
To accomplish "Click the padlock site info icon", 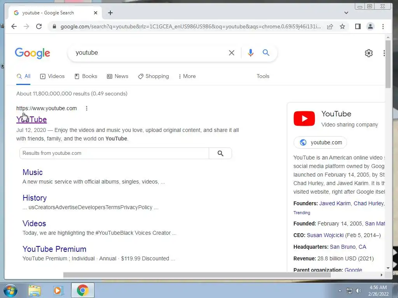I will click(x=54, y=26).
